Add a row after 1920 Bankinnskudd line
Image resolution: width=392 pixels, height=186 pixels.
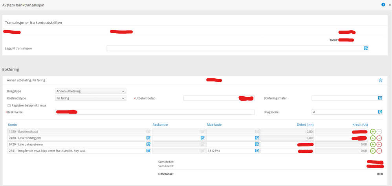[x=372, y=132]
